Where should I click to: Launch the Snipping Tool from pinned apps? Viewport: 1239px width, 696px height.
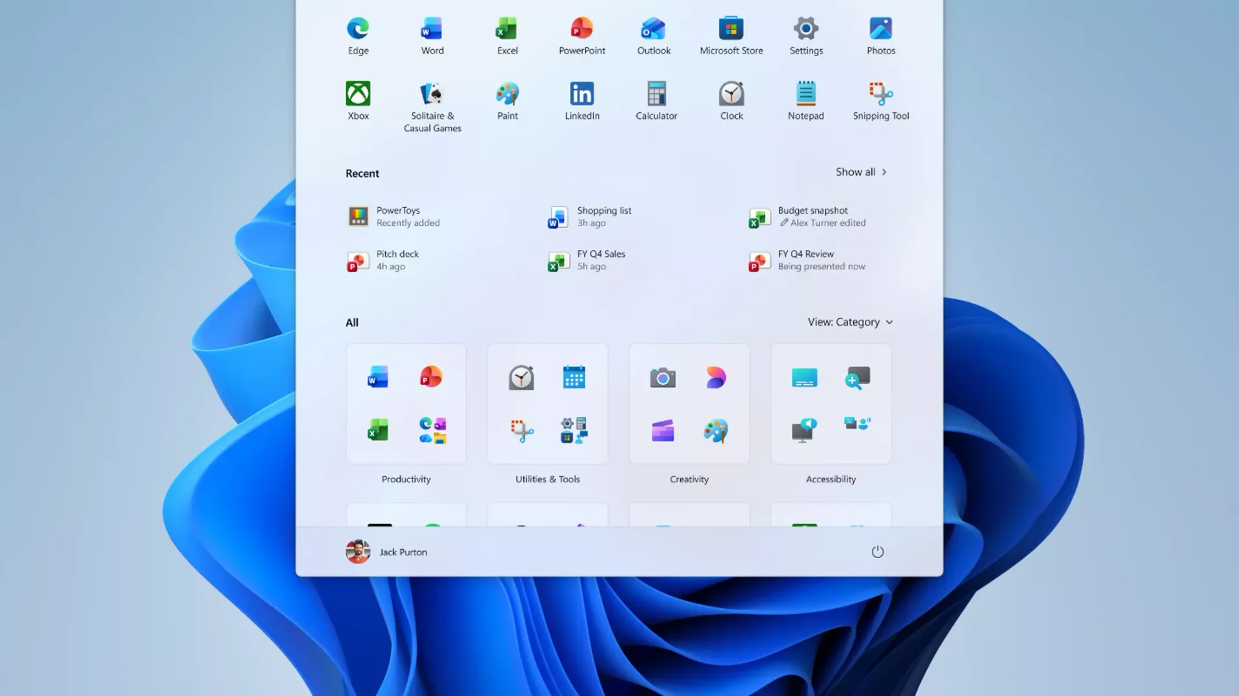(881, 101)
